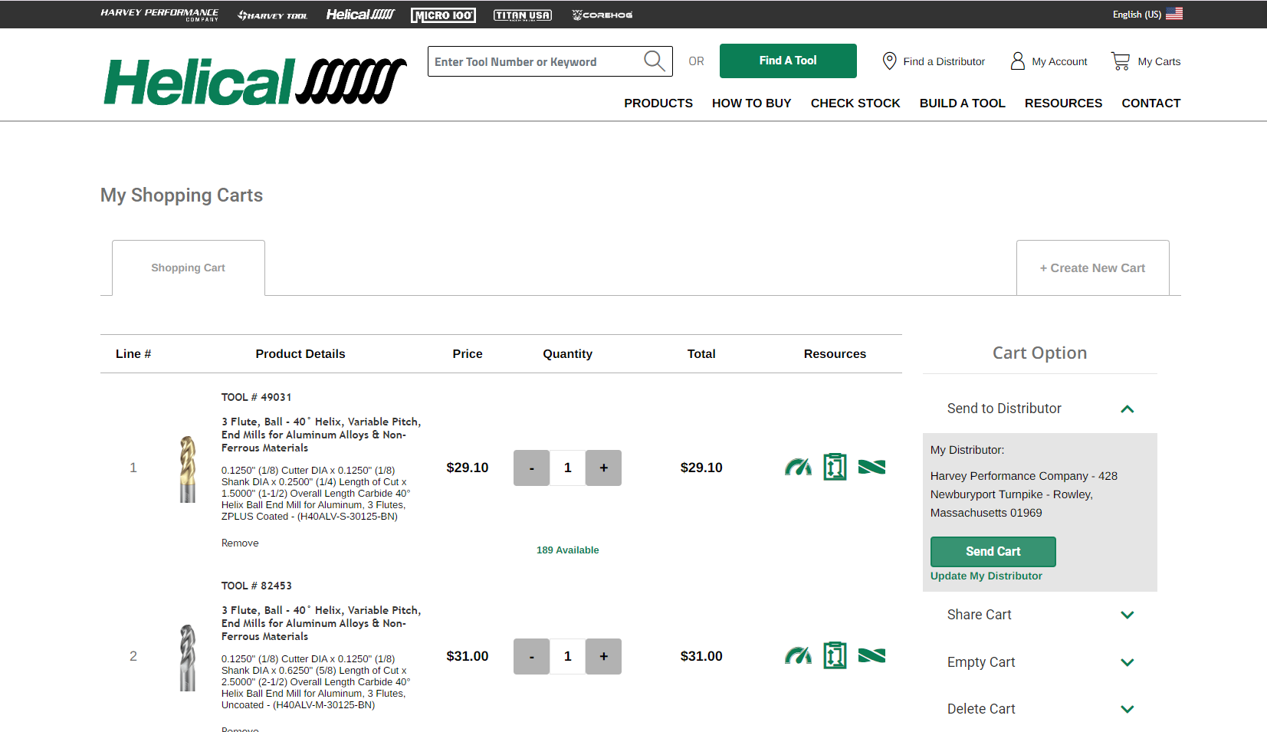Screen dimensions: 1267x732
Task: Click the Find a Distributor pin icon
Action: 889,61
